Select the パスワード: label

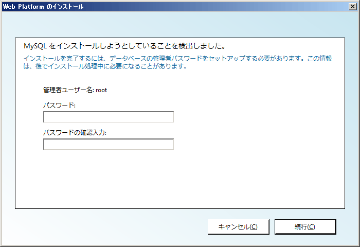[59, 105]
